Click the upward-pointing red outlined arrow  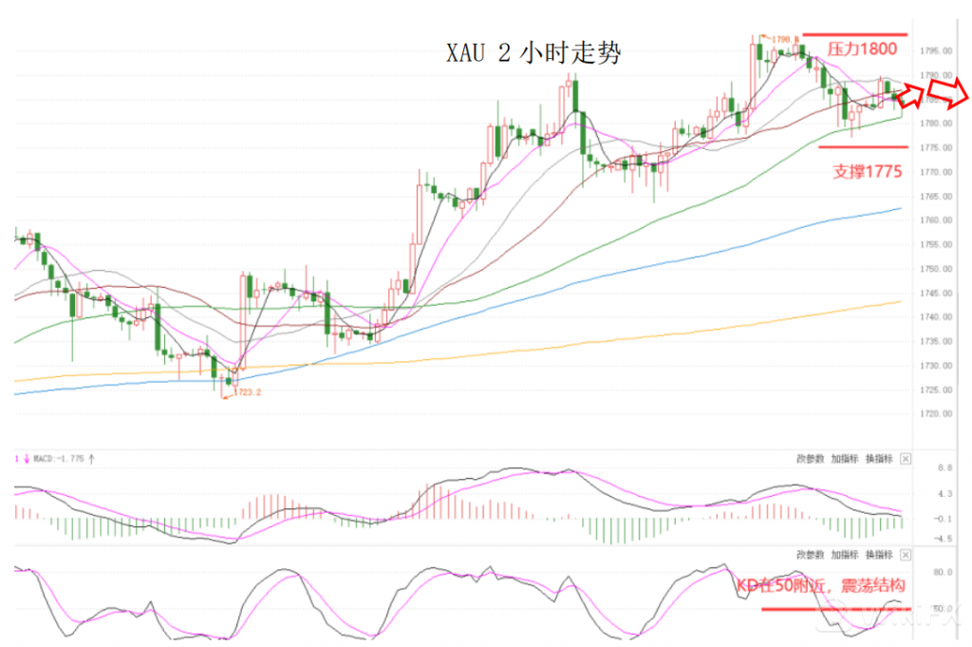tap(910, 94)
